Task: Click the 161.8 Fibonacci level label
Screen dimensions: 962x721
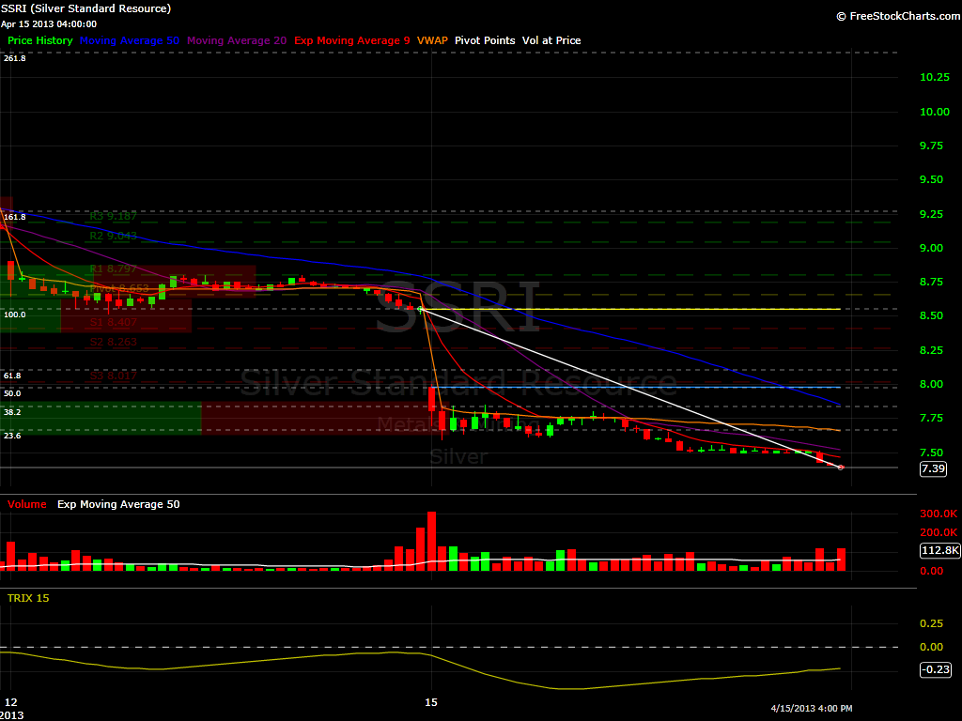Action: click(15, 217)
